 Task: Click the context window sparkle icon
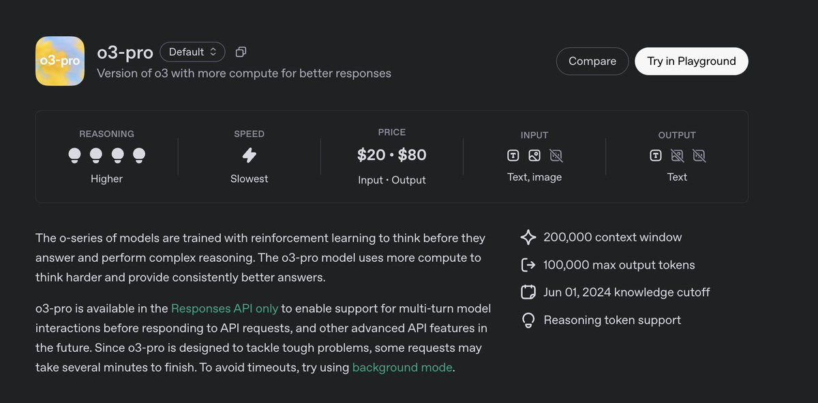click(528, 237)
